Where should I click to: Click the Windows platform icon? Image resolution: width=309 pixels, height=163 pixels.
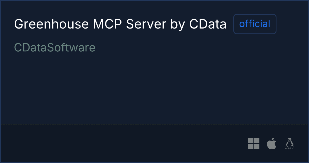tap(254, 143)
